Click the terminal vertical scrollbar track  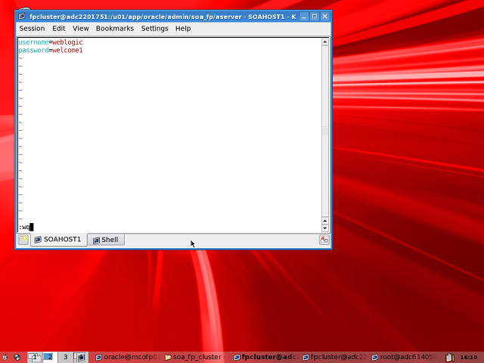[324, 131]
